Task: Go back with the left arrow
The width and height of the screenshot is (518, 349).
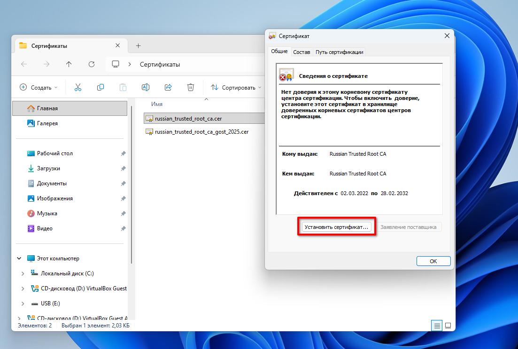Action: point(24,64)
